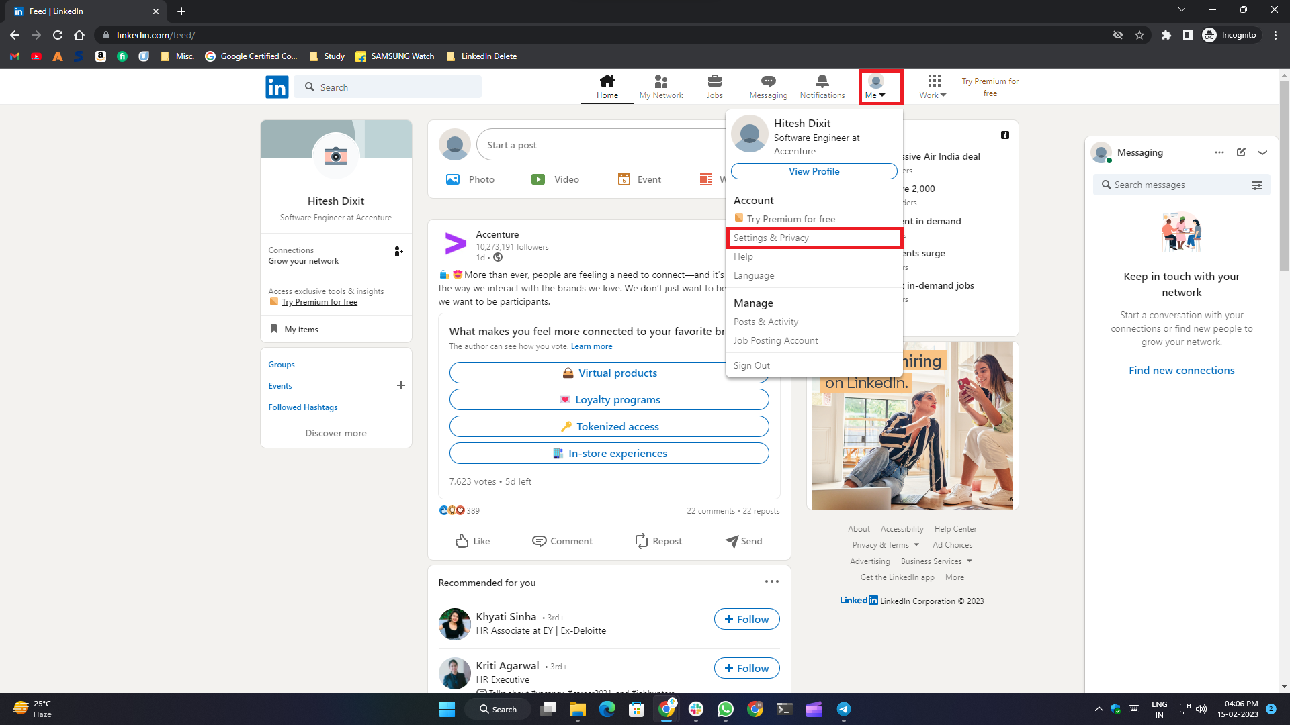This screenshot has width=1290, height=725.
Task: Open message filter settings icon
Action: pyautogui.click(x=1256, y=185)
